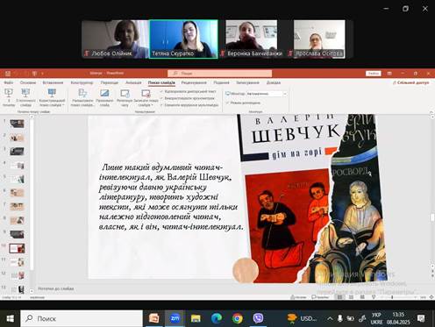Screen dimensions: 435x327
Task: Click the Спільний доступ share button
Action: click(x=411, y=82)
